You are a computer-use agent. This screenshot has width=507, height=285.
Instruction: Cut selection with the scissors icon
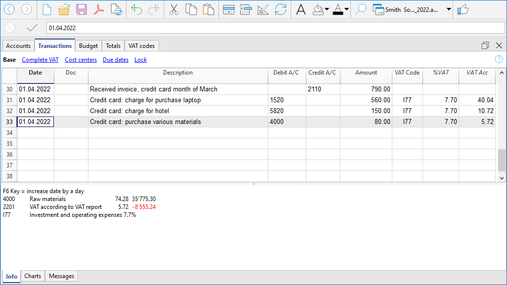pos(173,9)
